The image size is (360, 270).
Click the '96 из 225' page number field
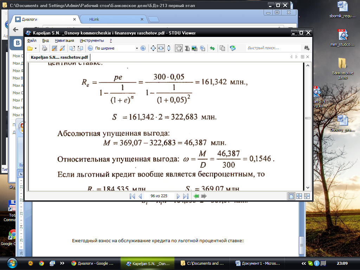tap(159, 196)
